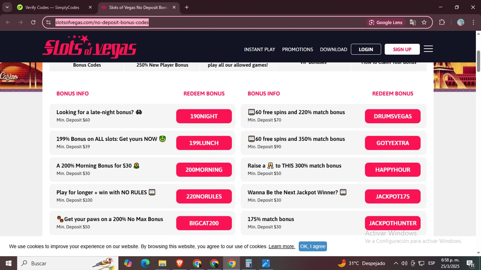Viewport: 481px width, 270px height.
Task: Redeem the 190NIGHT bonus code
Action: click(x=204, y=116)
